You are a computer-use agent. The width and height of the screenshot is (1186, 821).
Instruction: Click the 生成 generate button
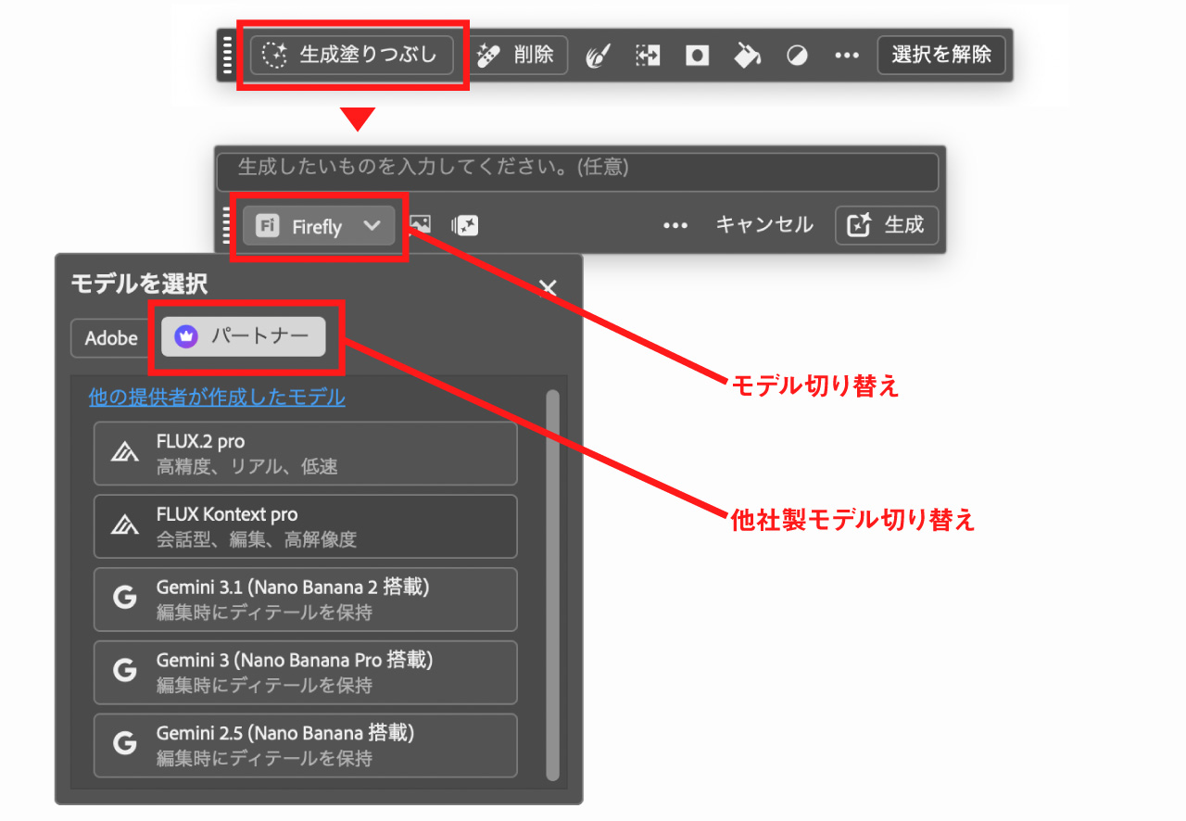887,225
